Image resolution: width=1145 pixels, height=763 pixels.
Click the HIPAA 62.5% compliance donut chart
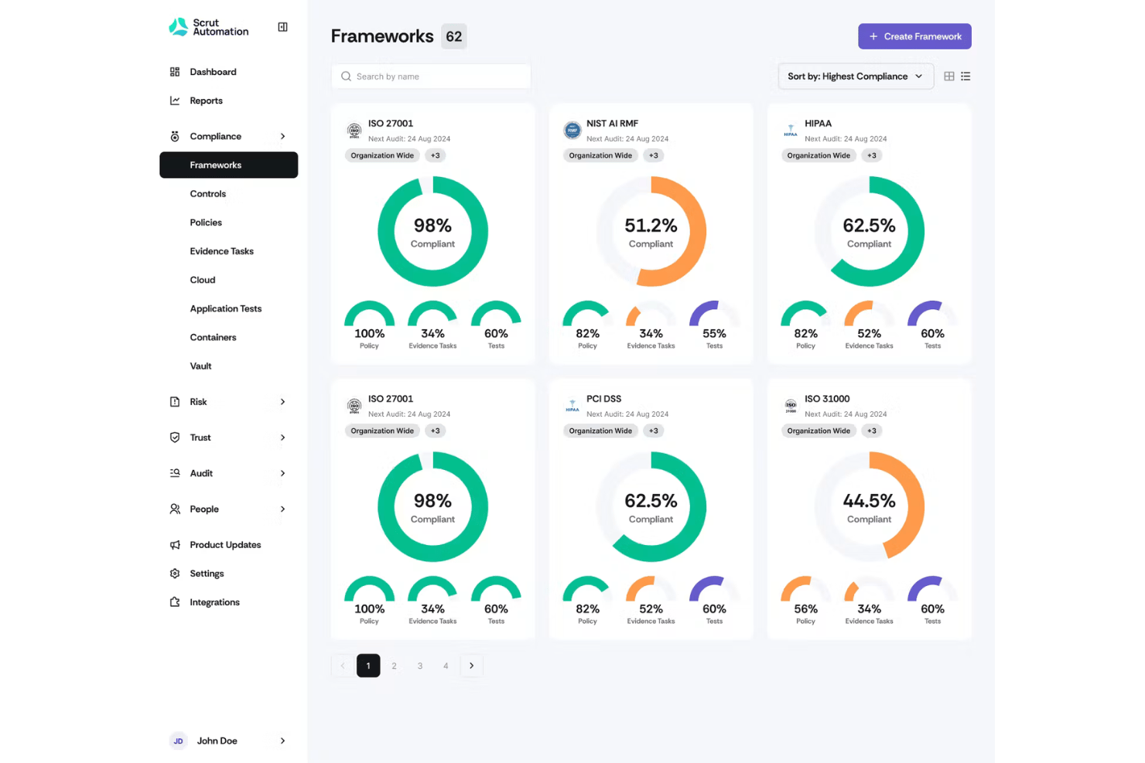pos(869,232)
